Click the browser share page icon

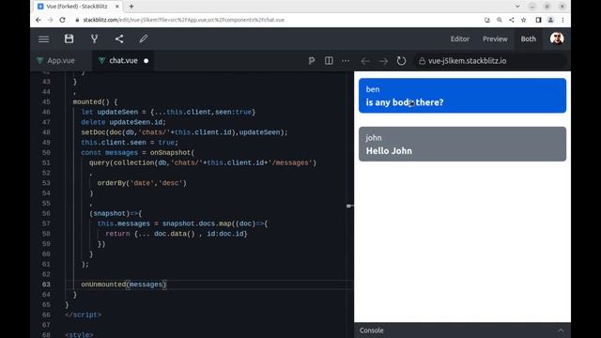point(512,20)
